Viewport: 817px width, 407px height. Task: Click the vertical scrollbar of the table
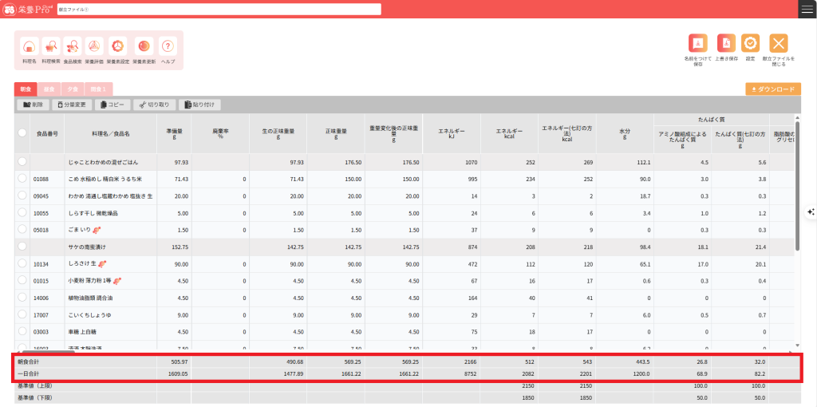(x=796, y=192)
